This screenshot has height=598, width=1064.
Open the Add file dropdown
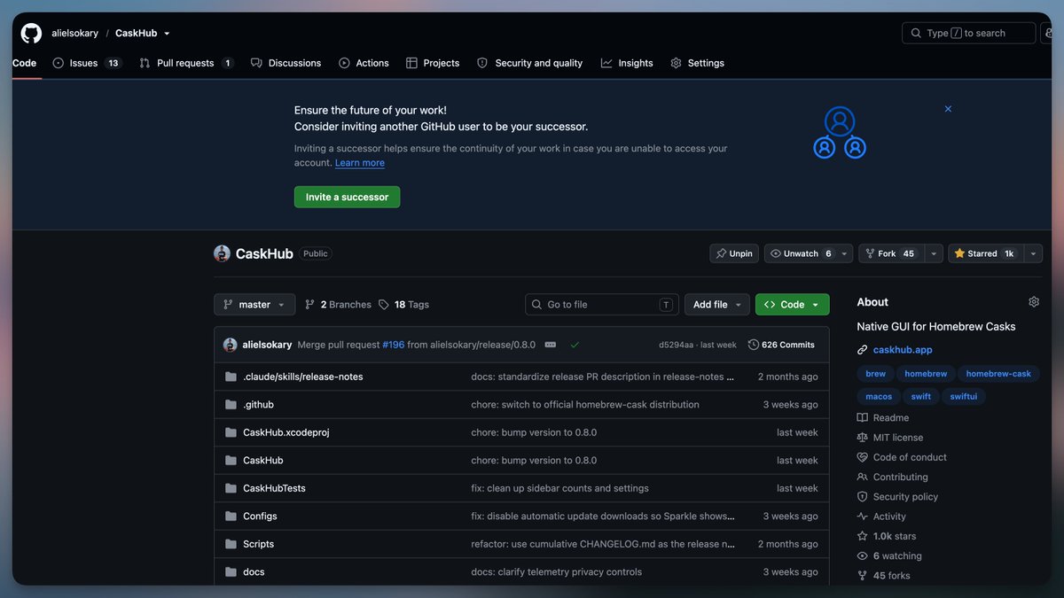click(717, 304)
